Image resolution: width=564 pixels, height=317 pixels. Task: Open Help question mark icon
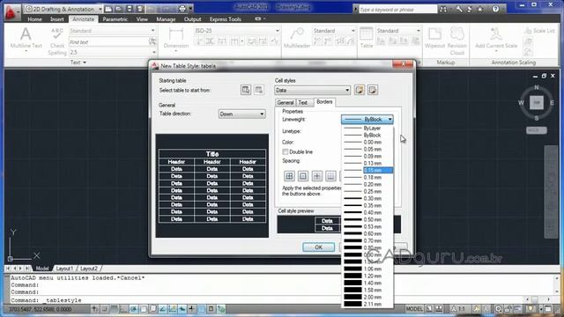(495, 9)
